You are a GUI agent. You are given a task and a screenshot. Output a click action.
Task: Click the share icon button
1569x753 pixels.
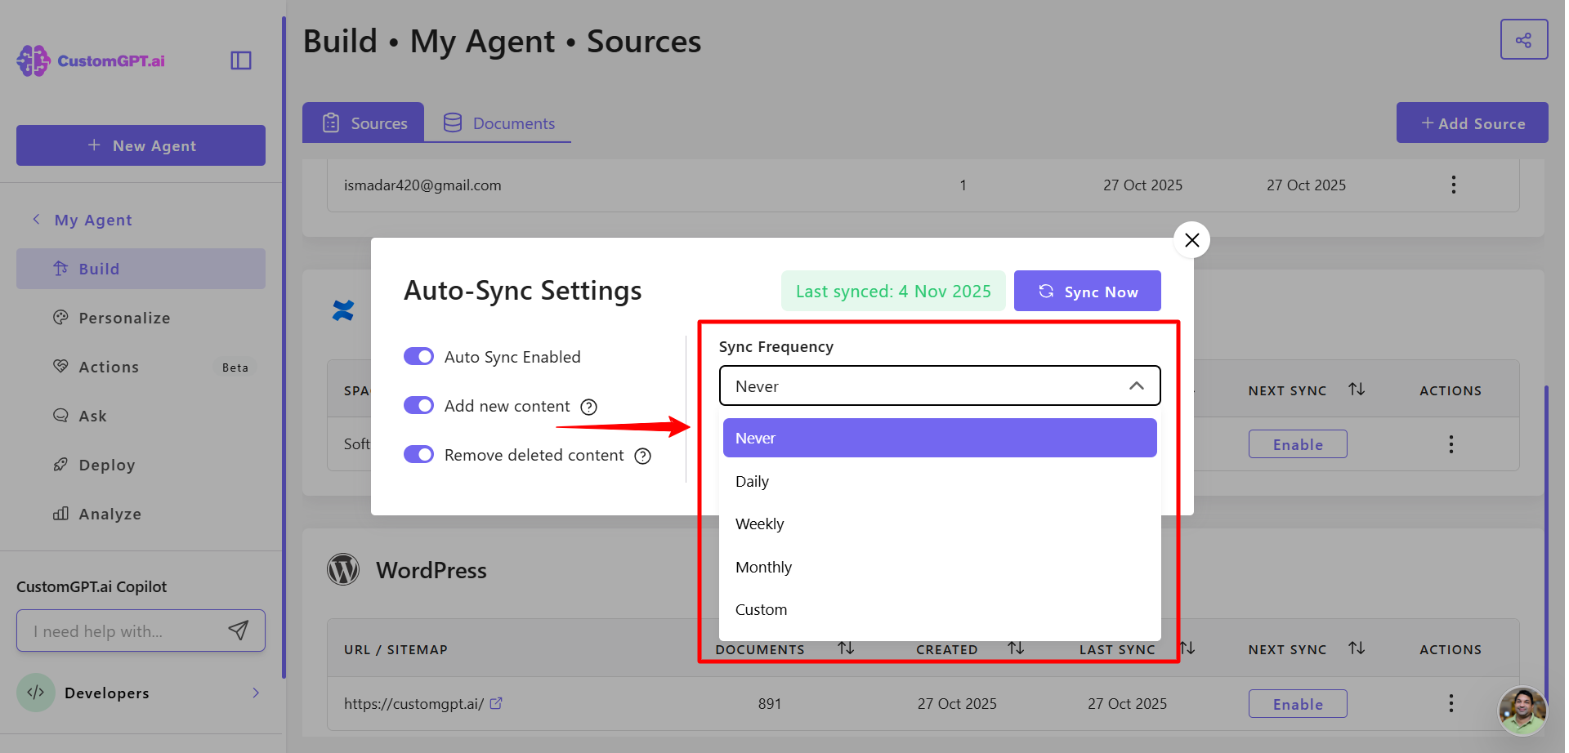tap(1524, 40)
